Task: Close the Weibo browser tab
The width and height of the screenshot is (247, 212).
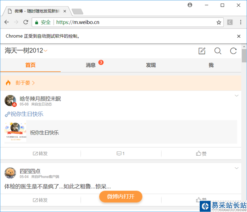Action: (65, 11)
